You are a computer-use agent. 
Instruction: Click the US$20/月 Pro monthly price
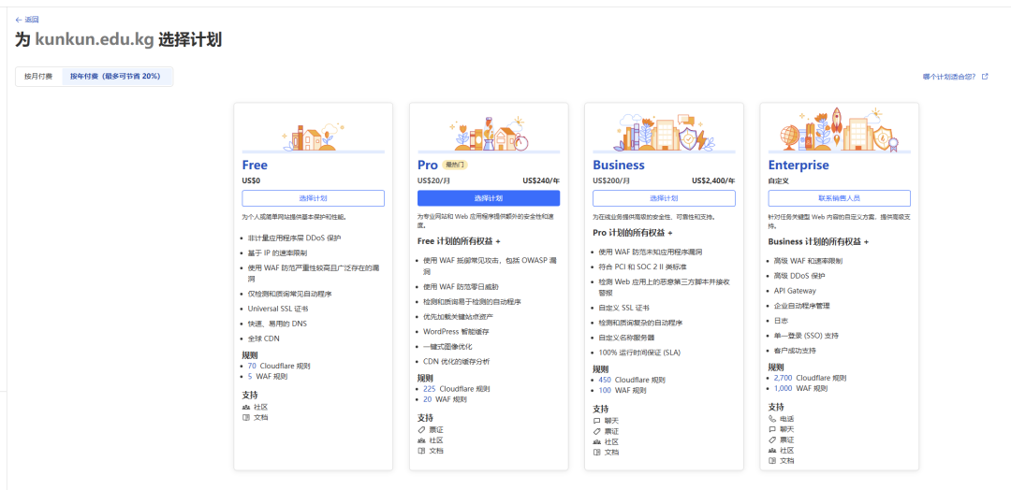pos(433,180)
